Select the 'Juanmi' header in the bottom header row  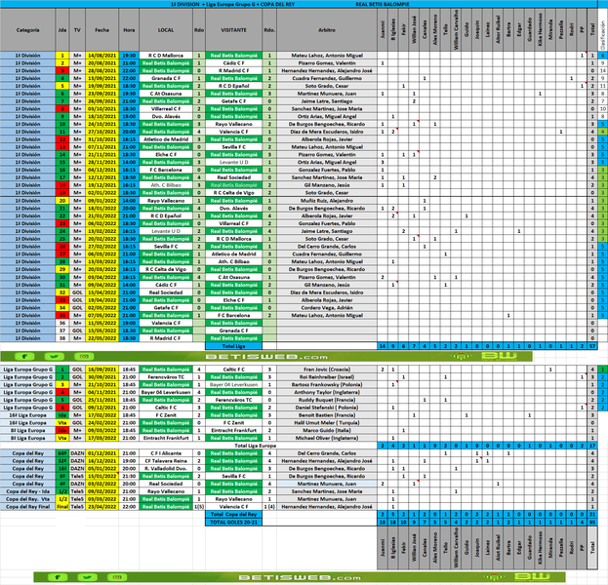pos(383,549)
